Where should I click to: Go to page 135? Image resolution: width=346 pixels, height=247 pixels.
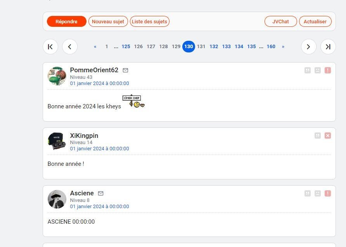(252, 47)
